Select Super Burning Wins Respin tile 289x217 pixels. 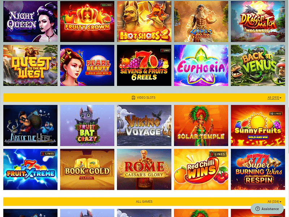point(258,169)
